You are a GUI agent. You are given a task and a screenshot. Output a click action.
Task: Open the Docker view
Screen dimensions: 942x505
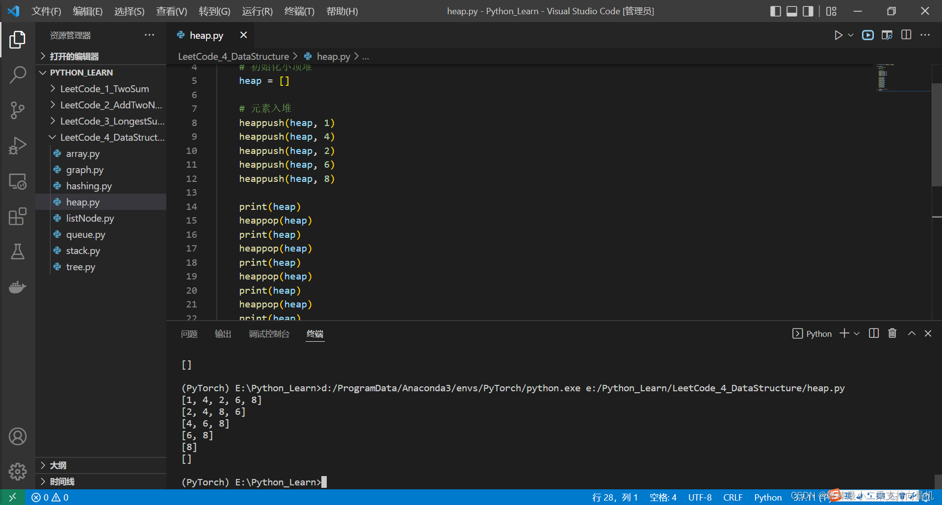18,287
